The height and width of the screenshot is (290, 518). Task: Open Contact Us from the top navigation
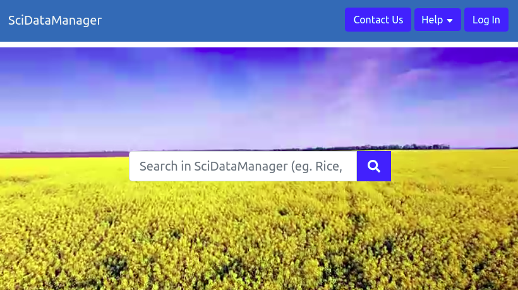[378, 20]
